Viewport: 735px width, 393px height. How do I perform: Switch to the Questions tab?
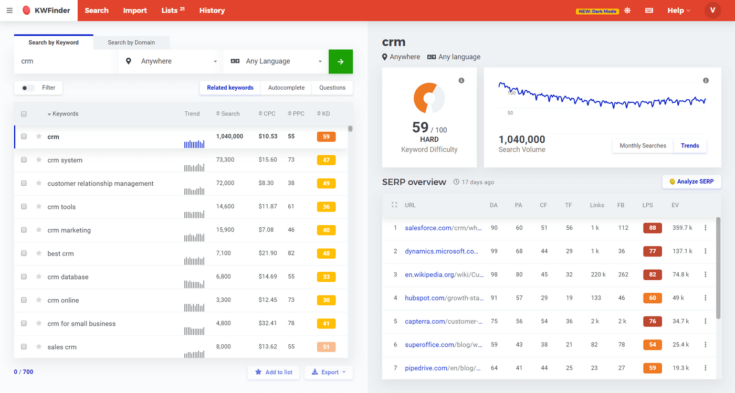coord(332,88)
